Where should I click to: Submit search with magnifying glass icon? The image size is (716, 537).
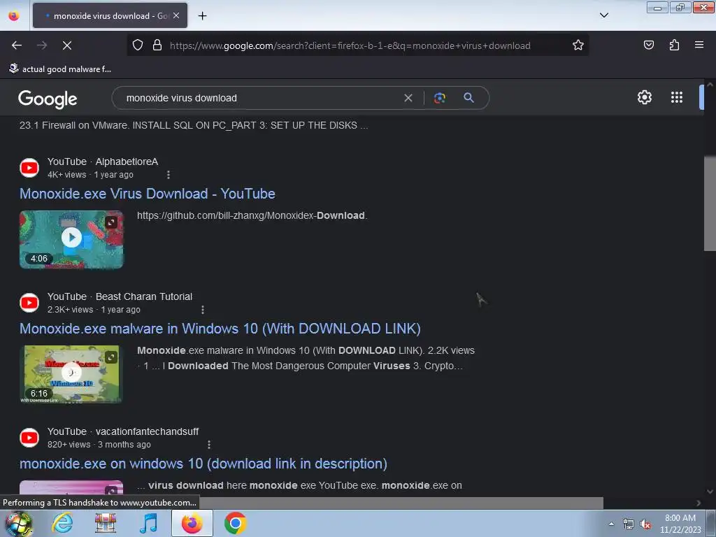tap(468, 97)
